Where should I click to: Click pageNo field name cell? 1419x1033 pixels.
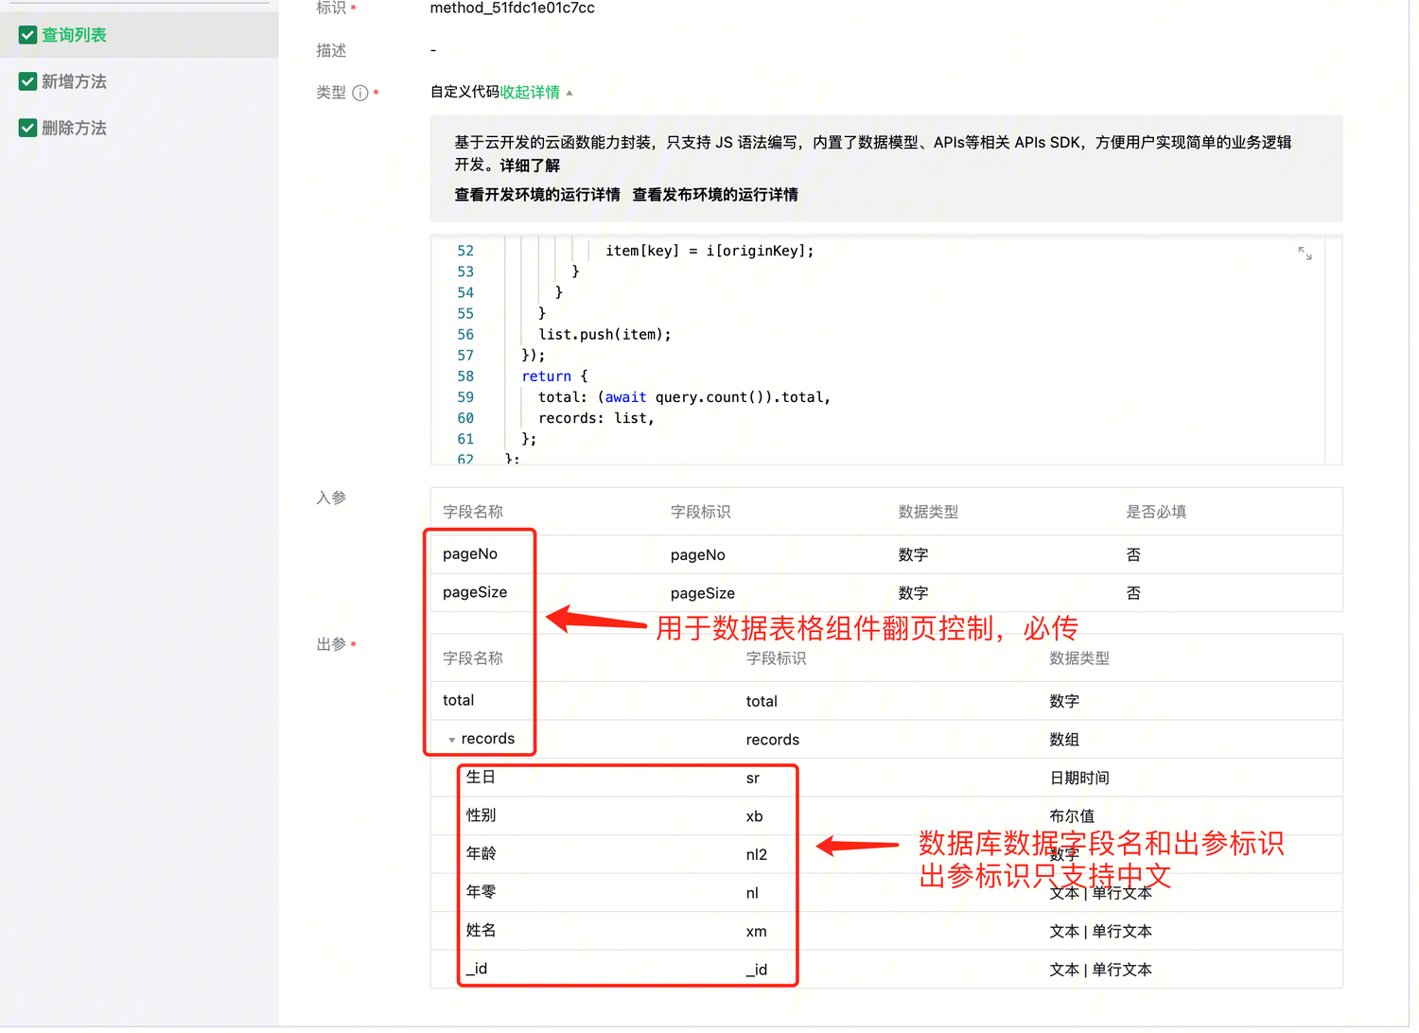pos(470,553)
